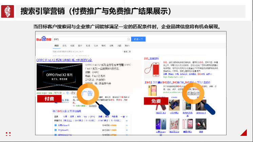Click the blue 百度一下 search button
253x142 pixels.
(138, 39)
